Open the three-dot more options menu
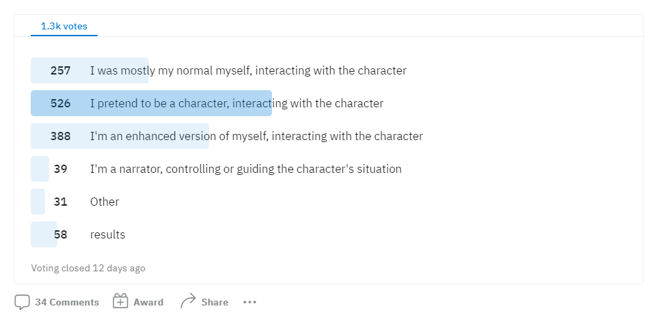 tap(250, 302)
